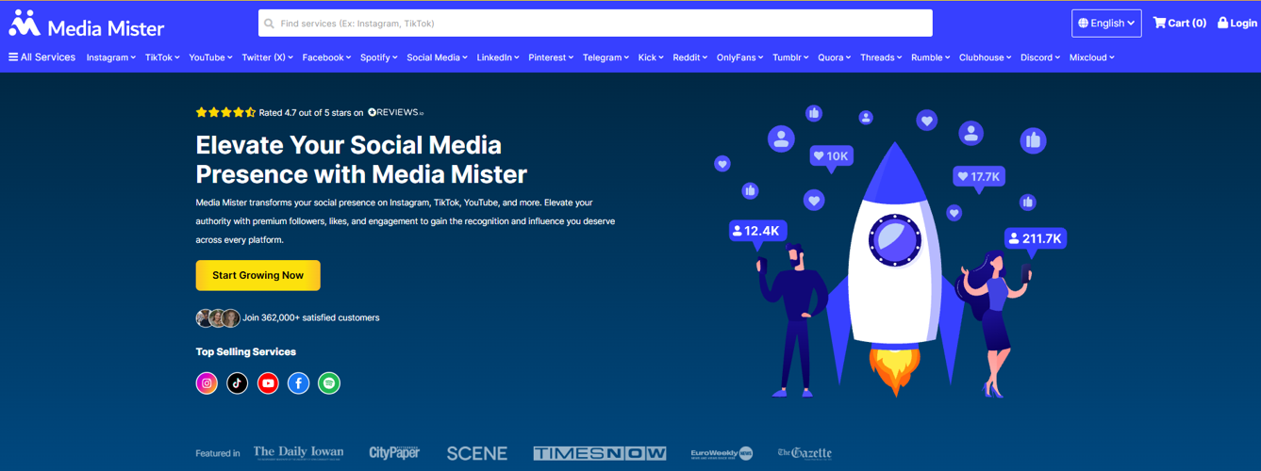Viewport: 1261px width, 471px height.
Task: Click the TIMES NOW logo
Action: point(599,453)
